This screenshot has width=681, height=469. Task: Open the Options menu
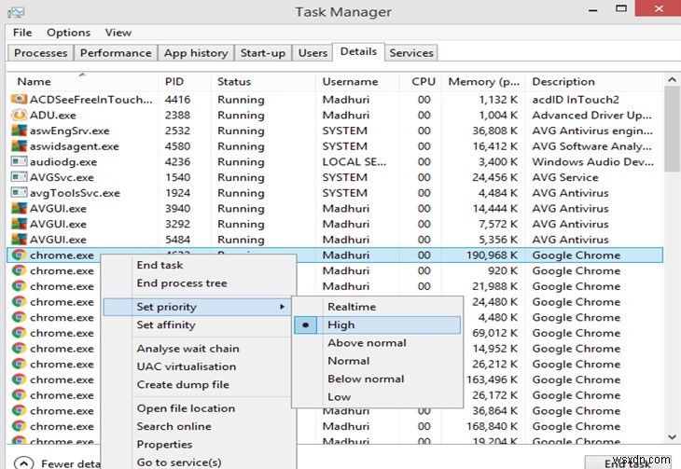[68, 33]
